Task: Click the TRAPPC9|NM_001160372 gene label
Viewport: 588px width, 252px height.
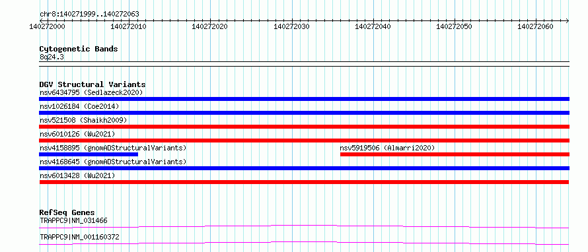Action: [79, 237]
